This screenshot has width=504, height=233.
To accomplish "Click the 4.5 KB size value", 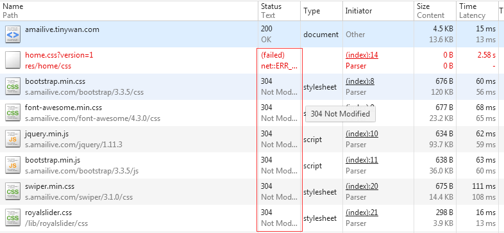I will click(x=443, y=29).
